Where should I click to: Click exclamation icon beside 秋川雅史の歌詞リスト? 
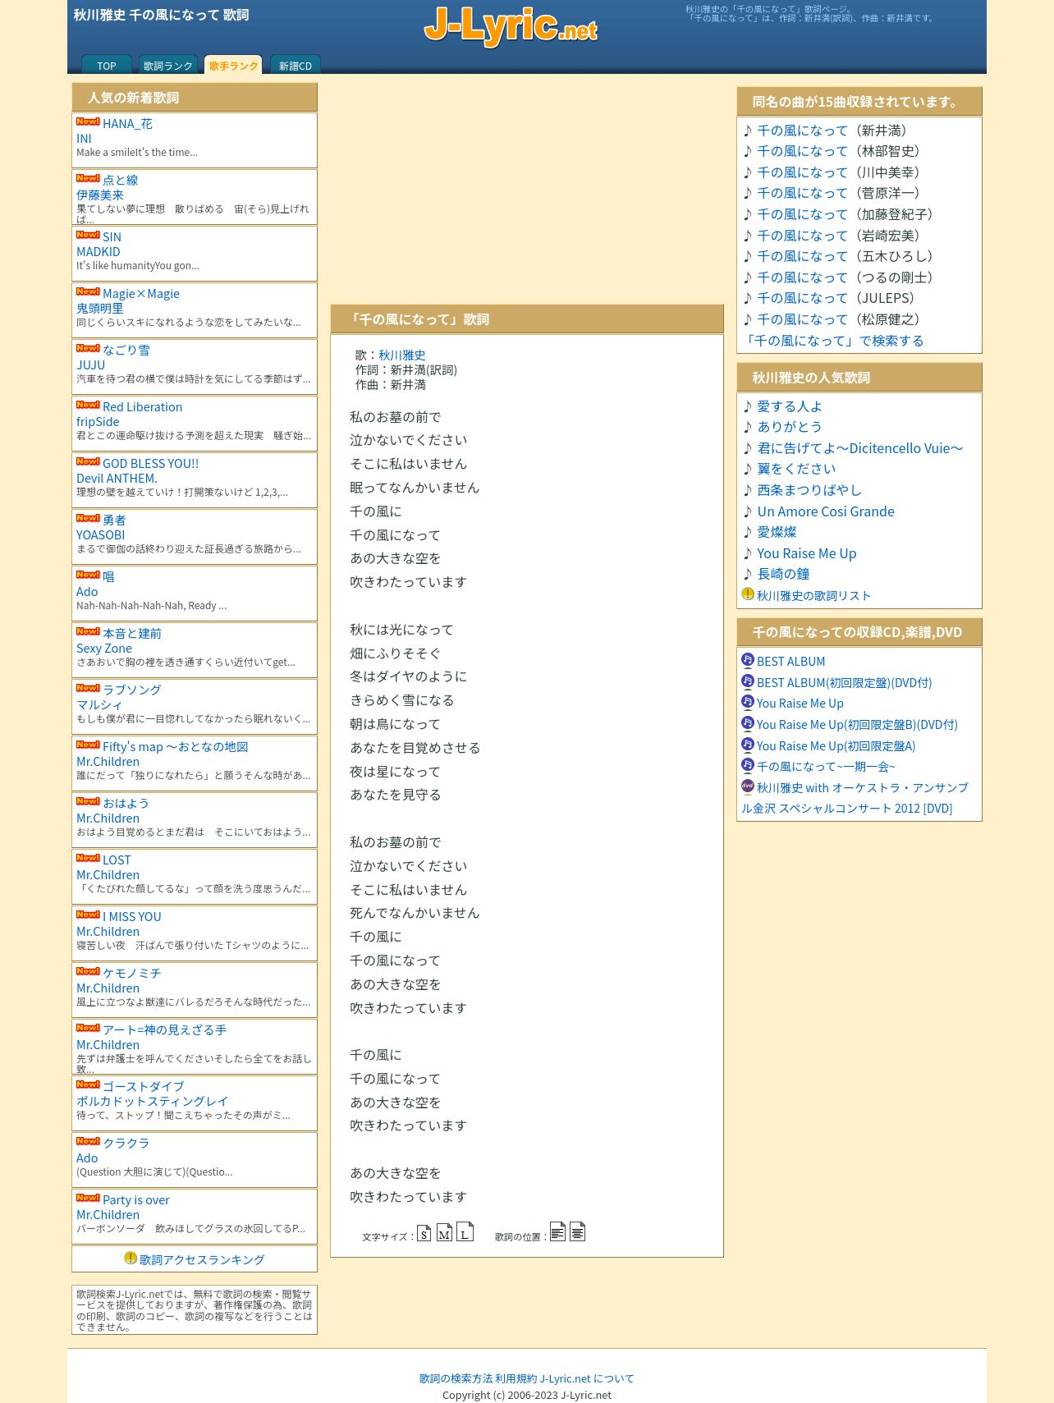tap(748, 594)
